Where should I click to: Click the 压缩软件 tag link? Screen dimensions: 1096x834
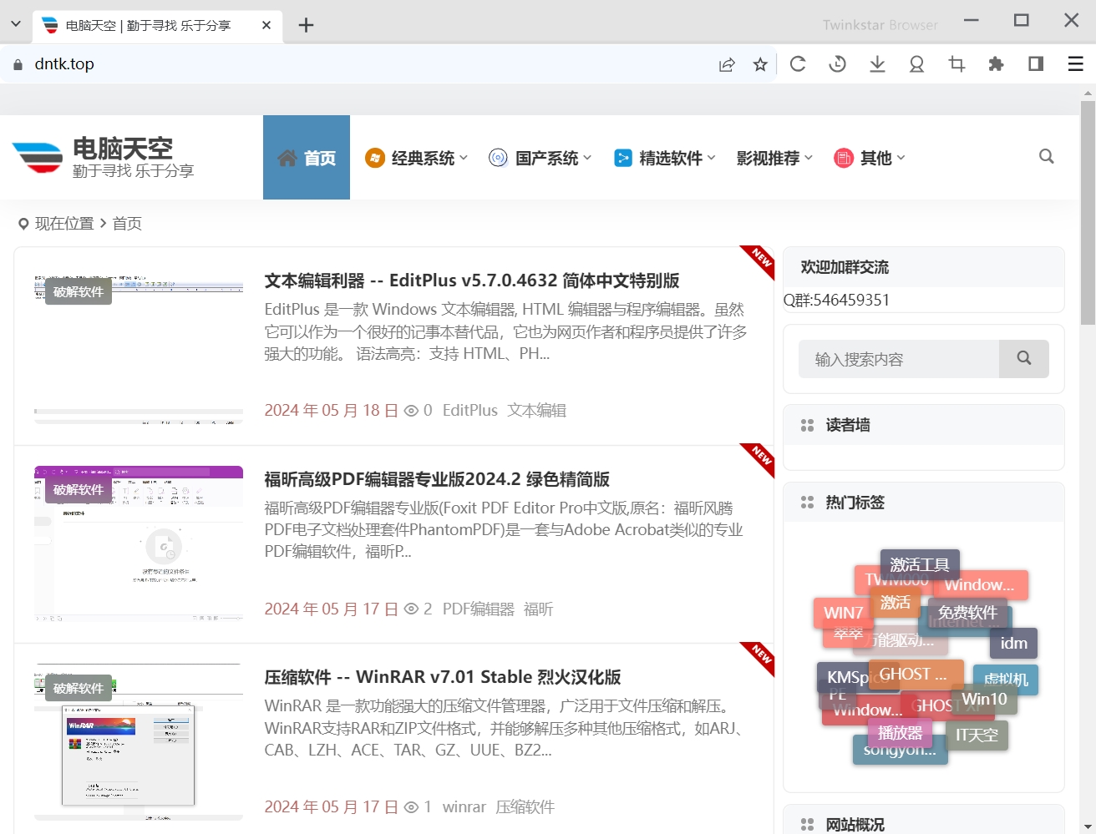[525, 807]
